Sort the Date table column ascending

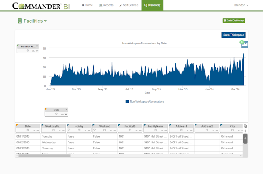pos(34,130)
